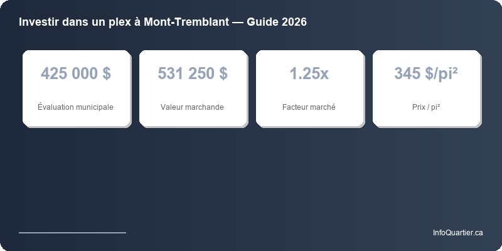The width and height of the screenshot is (502, 251).
Task: Click the dollar sign after 531 250
Action: click(223, 73)
